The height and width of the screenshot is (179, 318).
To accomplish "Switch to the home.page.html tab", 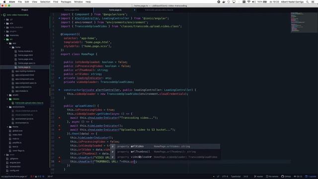I will point(72,10).
